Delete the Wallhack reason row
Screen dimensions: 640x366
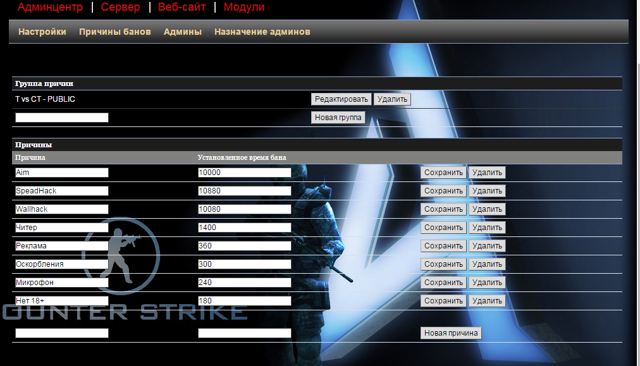click(487, 209)
